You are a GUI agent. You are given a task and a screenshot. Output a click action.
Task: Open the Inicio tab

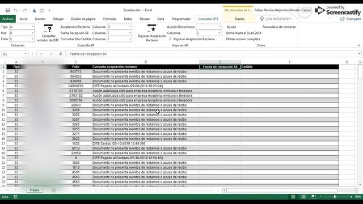coord(23,19)
